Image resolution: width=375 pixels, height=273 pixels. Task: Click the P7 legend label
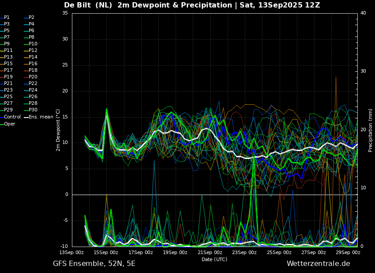7,37
